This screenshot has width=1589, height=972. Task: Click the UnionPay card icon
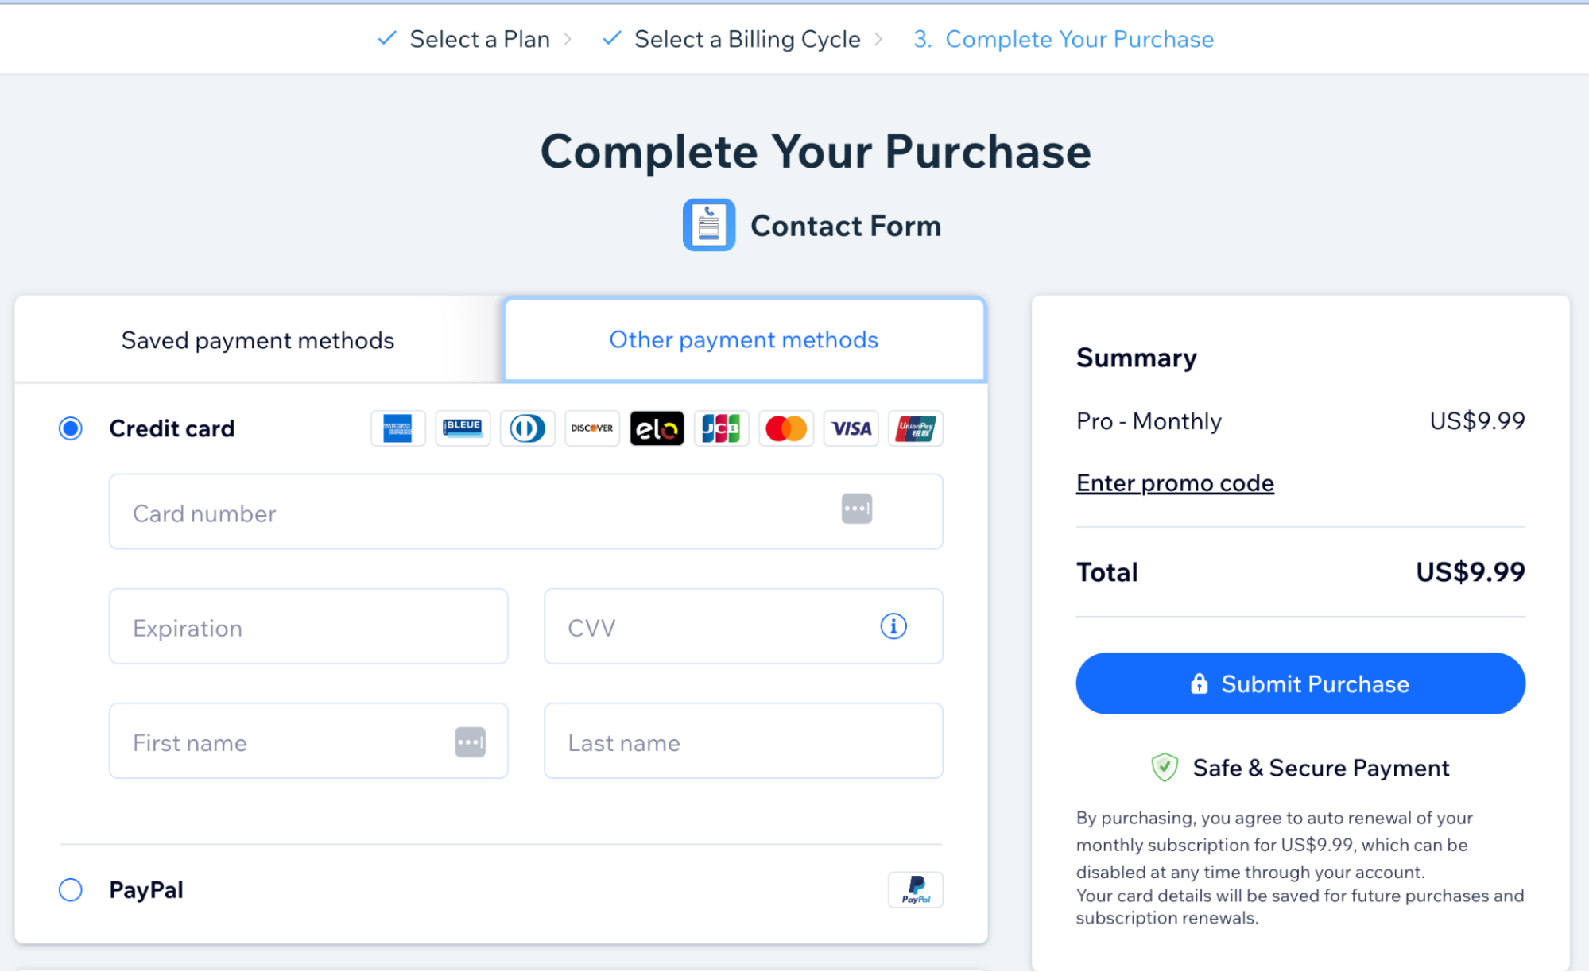pos(916,428)
